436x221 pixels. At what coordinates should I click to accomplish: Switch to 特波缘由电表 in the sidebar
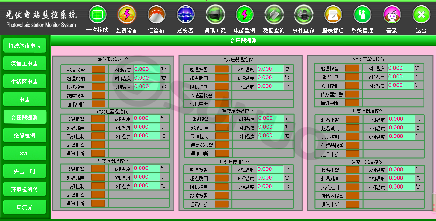click(25, 46)
